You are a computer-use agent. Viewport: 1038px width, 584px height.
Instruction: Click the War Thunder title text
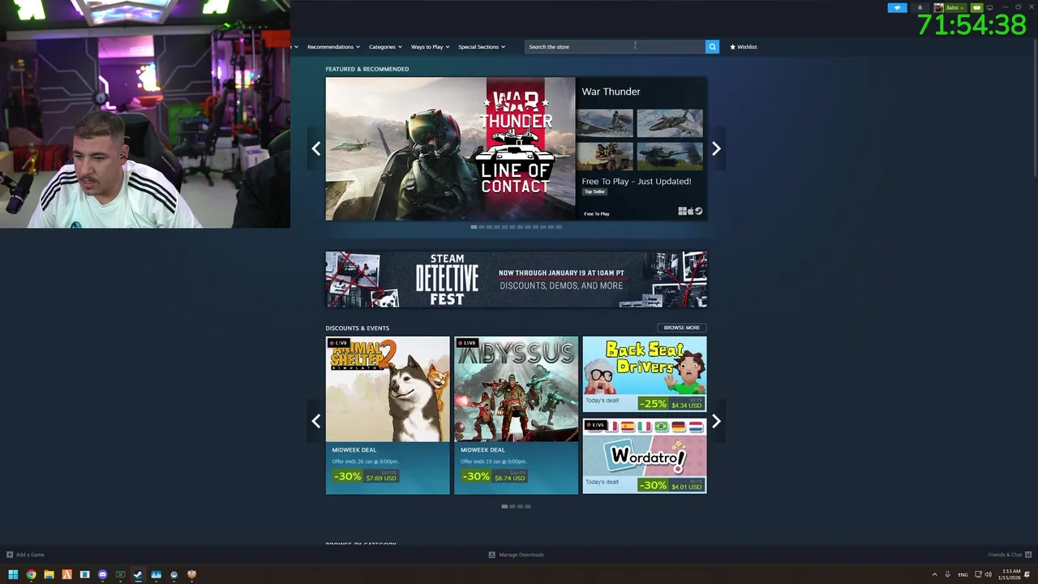coord(611,92)
